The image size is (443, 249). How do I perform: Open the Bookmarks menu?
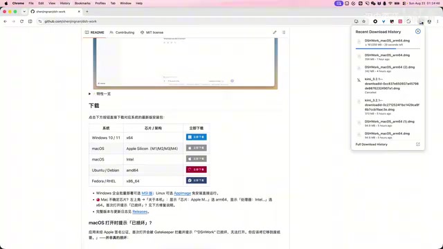pyautogui.click(x=82, y=3)
